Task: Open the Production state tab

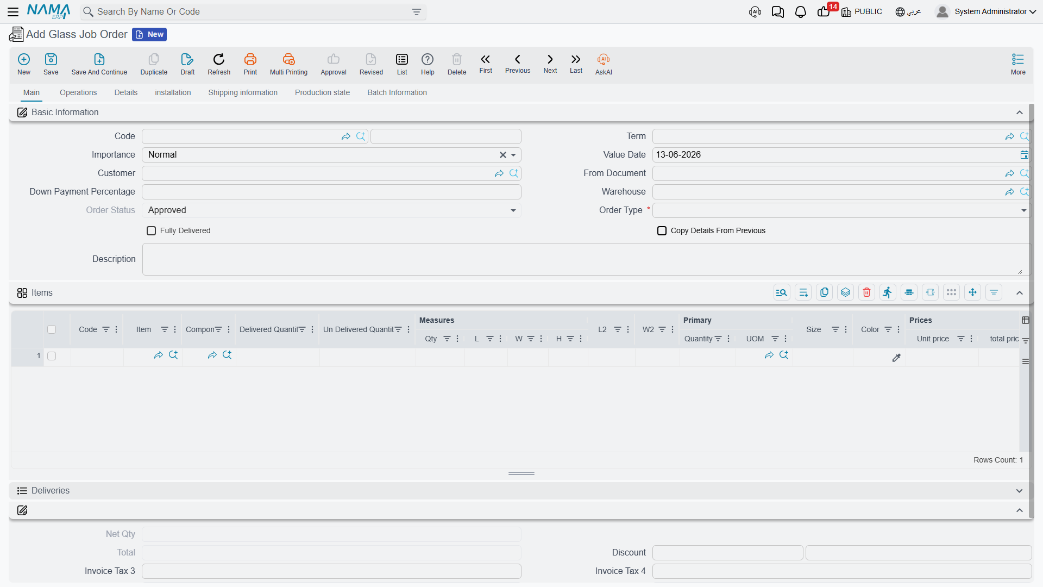Action: 322,92
